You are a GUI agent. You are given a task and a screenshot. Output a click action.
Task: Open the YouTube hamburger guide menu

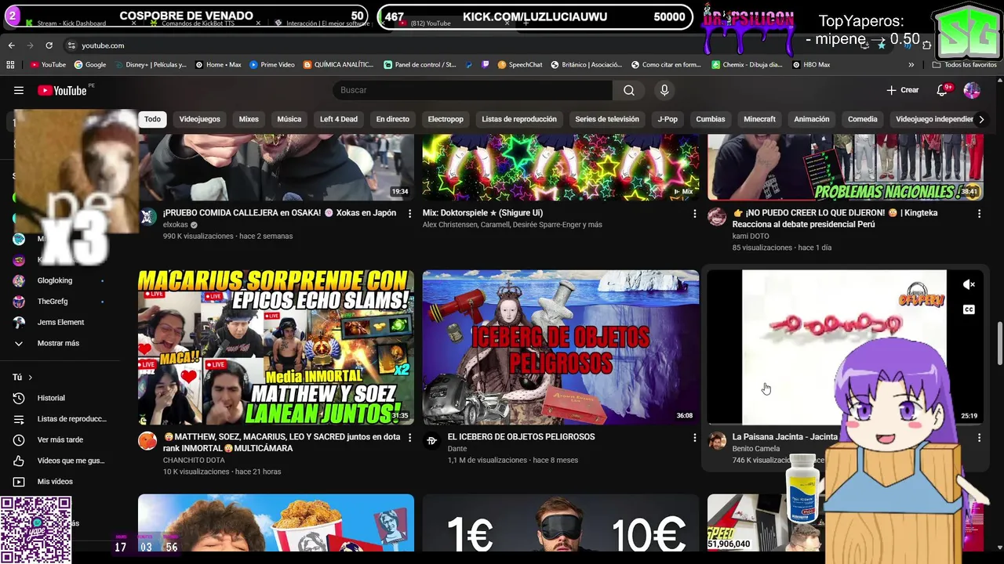(x=19, y=90)
